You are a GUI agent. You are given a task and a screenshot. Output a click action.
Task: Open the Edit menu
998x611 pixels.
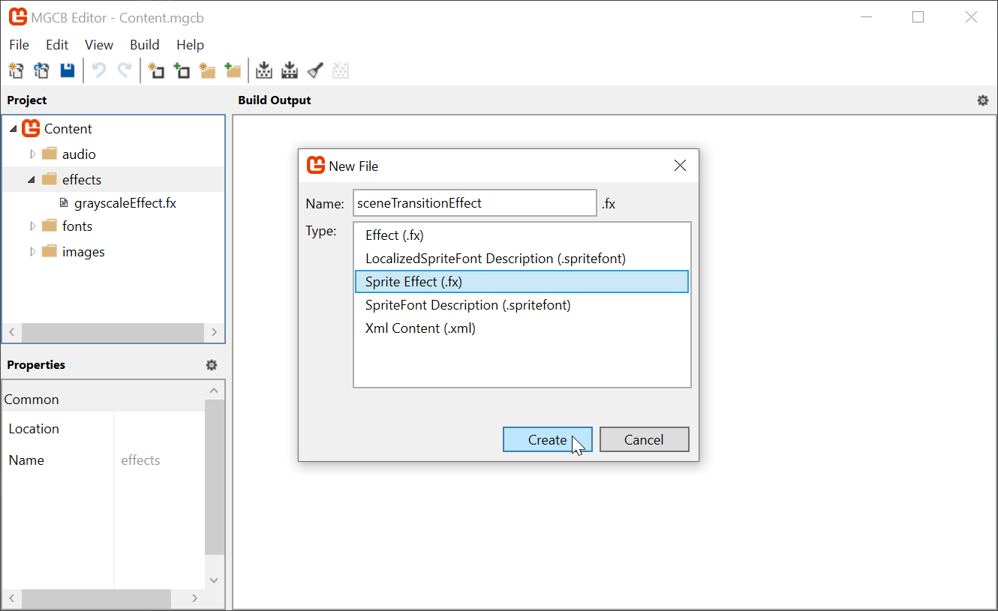(57, 45)
